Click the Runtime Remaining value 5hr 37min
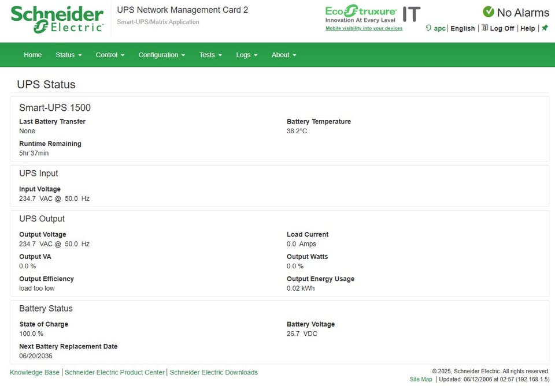This screenshot has height=386, width=555. point(34,153)
